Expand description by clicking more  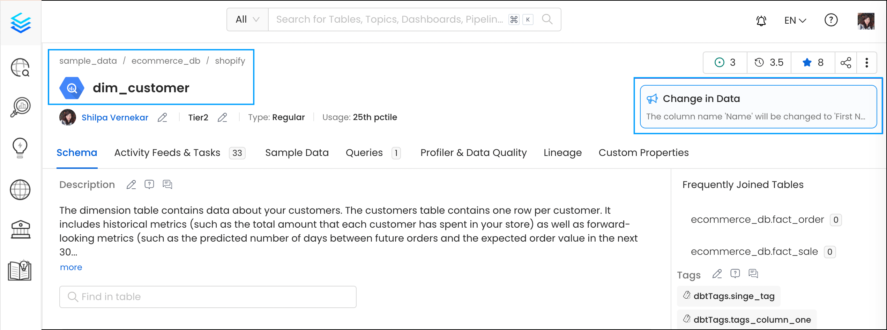71,267
